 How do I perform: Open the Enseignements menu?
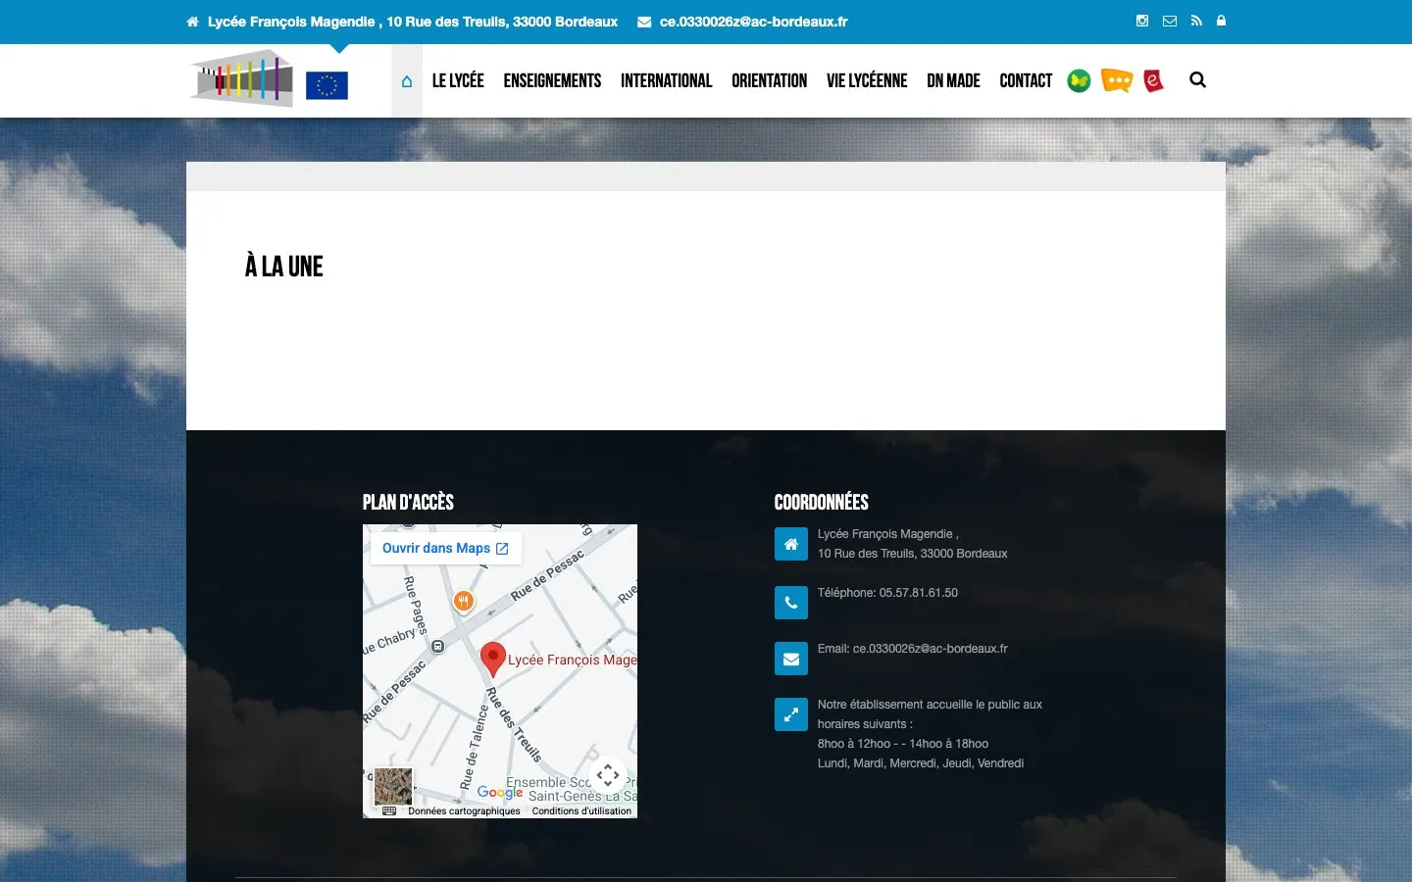[x=552, y=81]
